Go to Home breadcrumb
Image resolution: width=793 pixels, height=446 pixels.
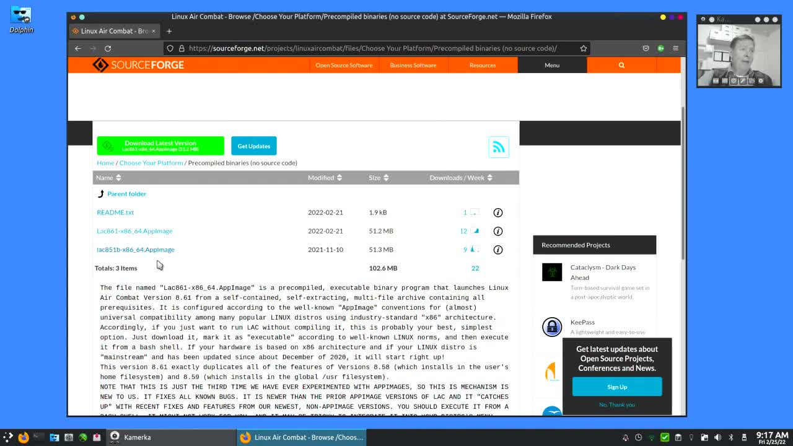point(105,163)
